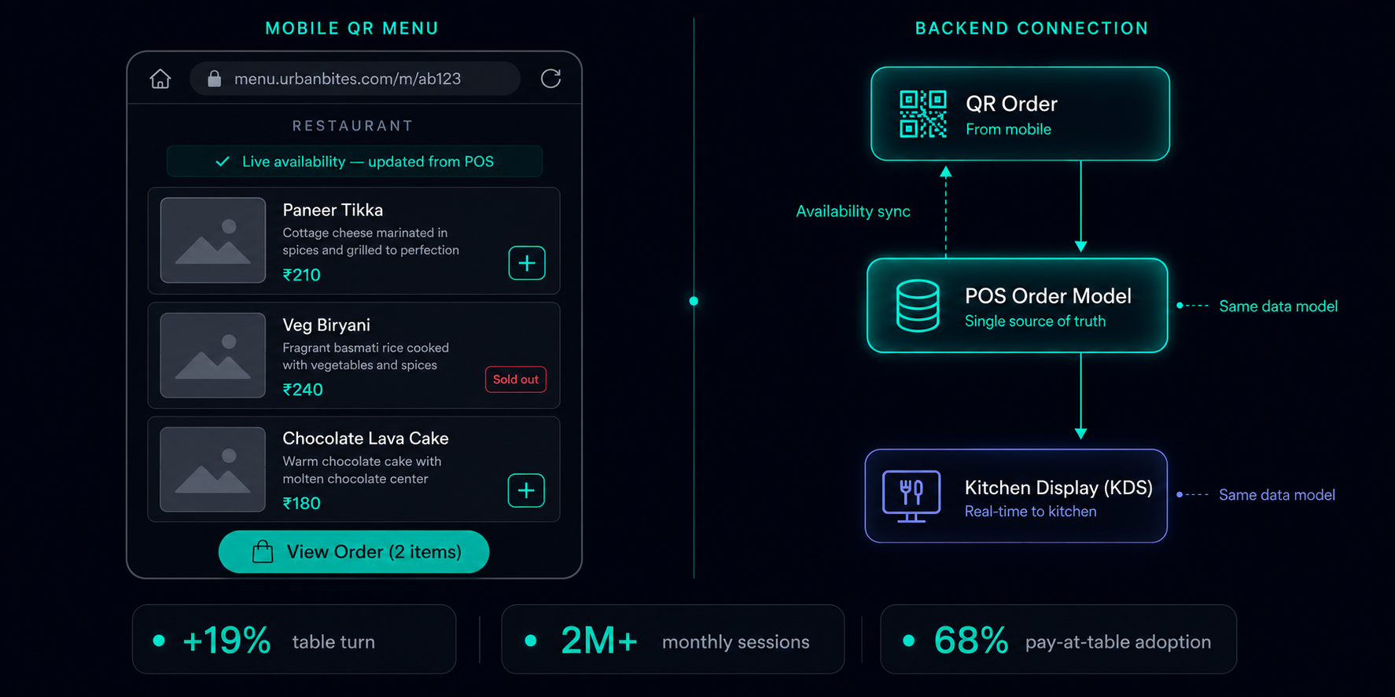
Task: Click the Availability sync label
Action: (853, 211)
